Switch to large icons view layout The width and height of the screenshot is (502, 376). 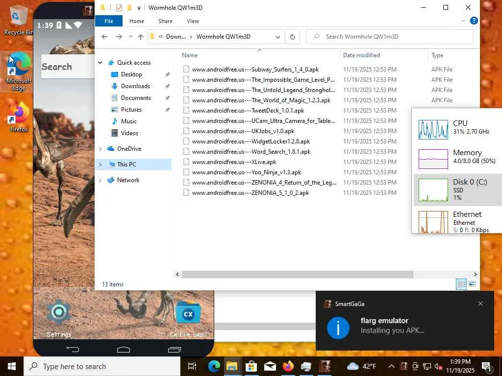(472, 284)
